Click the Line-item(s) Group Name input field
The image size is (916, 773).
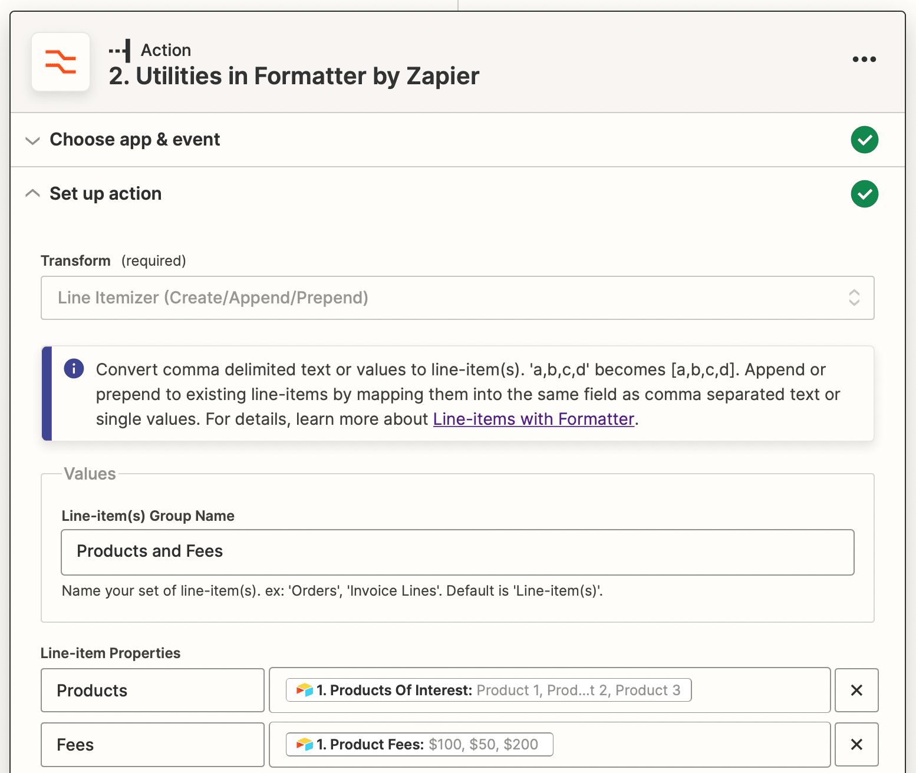[x=457, y=552]
